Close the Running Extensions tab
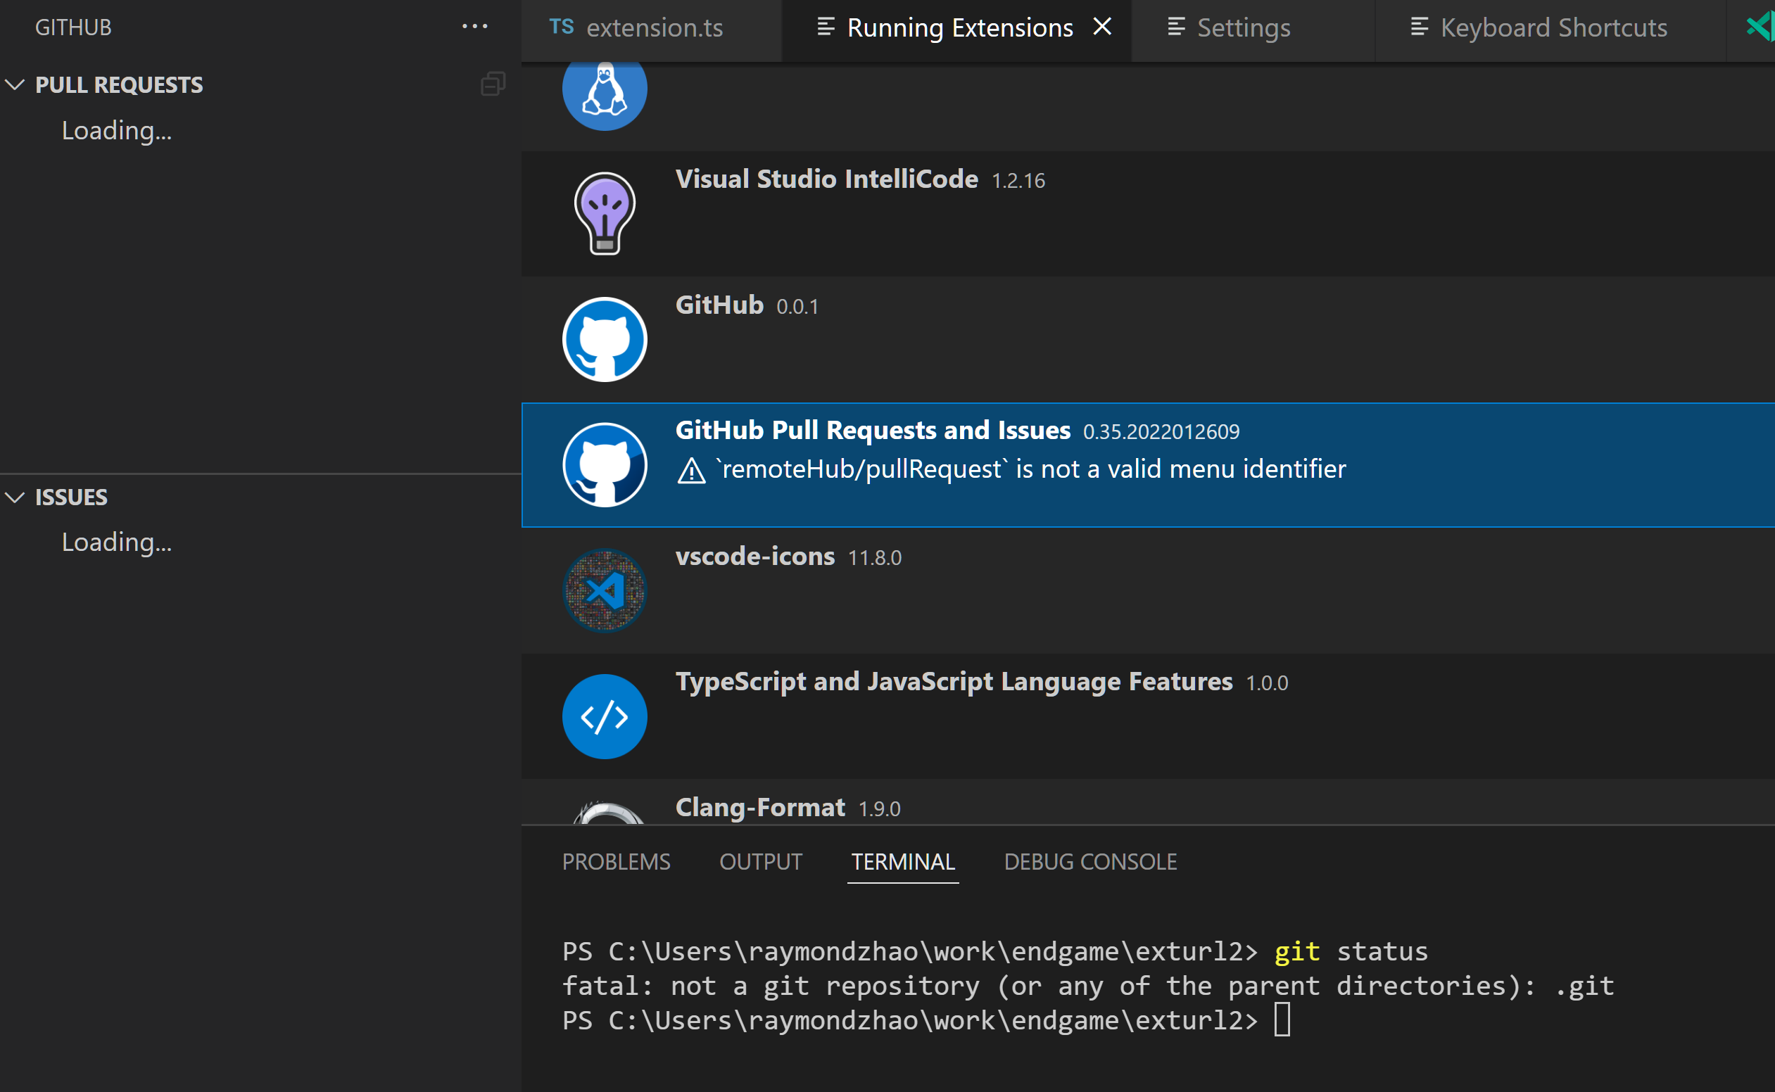The width and height of the screenshot is (1775, 1092). [1101, 26]
